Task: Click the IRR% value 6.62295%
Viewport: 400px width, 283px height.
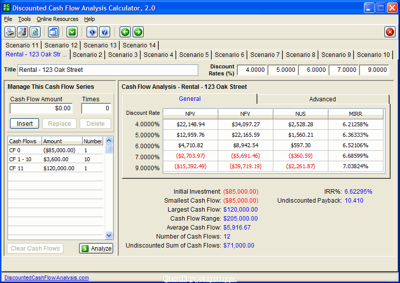Action: tap(358, 192)
